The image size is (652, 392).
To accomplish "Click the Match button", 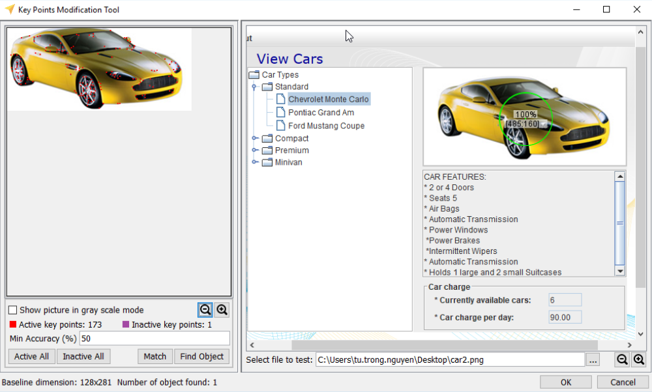I will click(155, 356).
